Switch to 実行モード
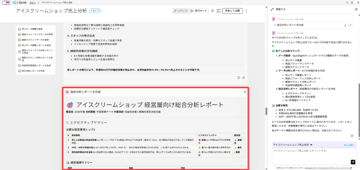The height and width of the screenshot is (170, 360). [x=199, y=11]
